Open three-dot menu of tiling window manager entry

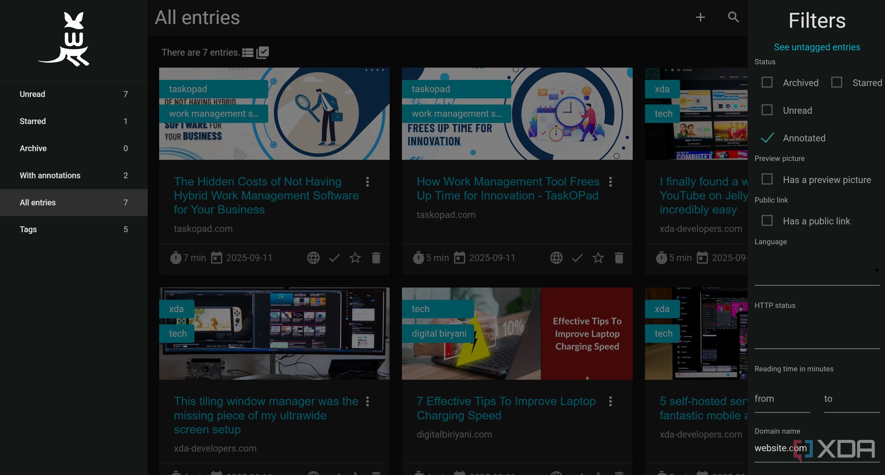tap(368, 401)
